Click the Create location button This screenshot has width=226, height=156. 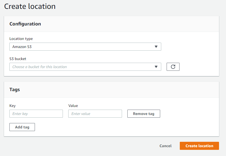(199, 146)
